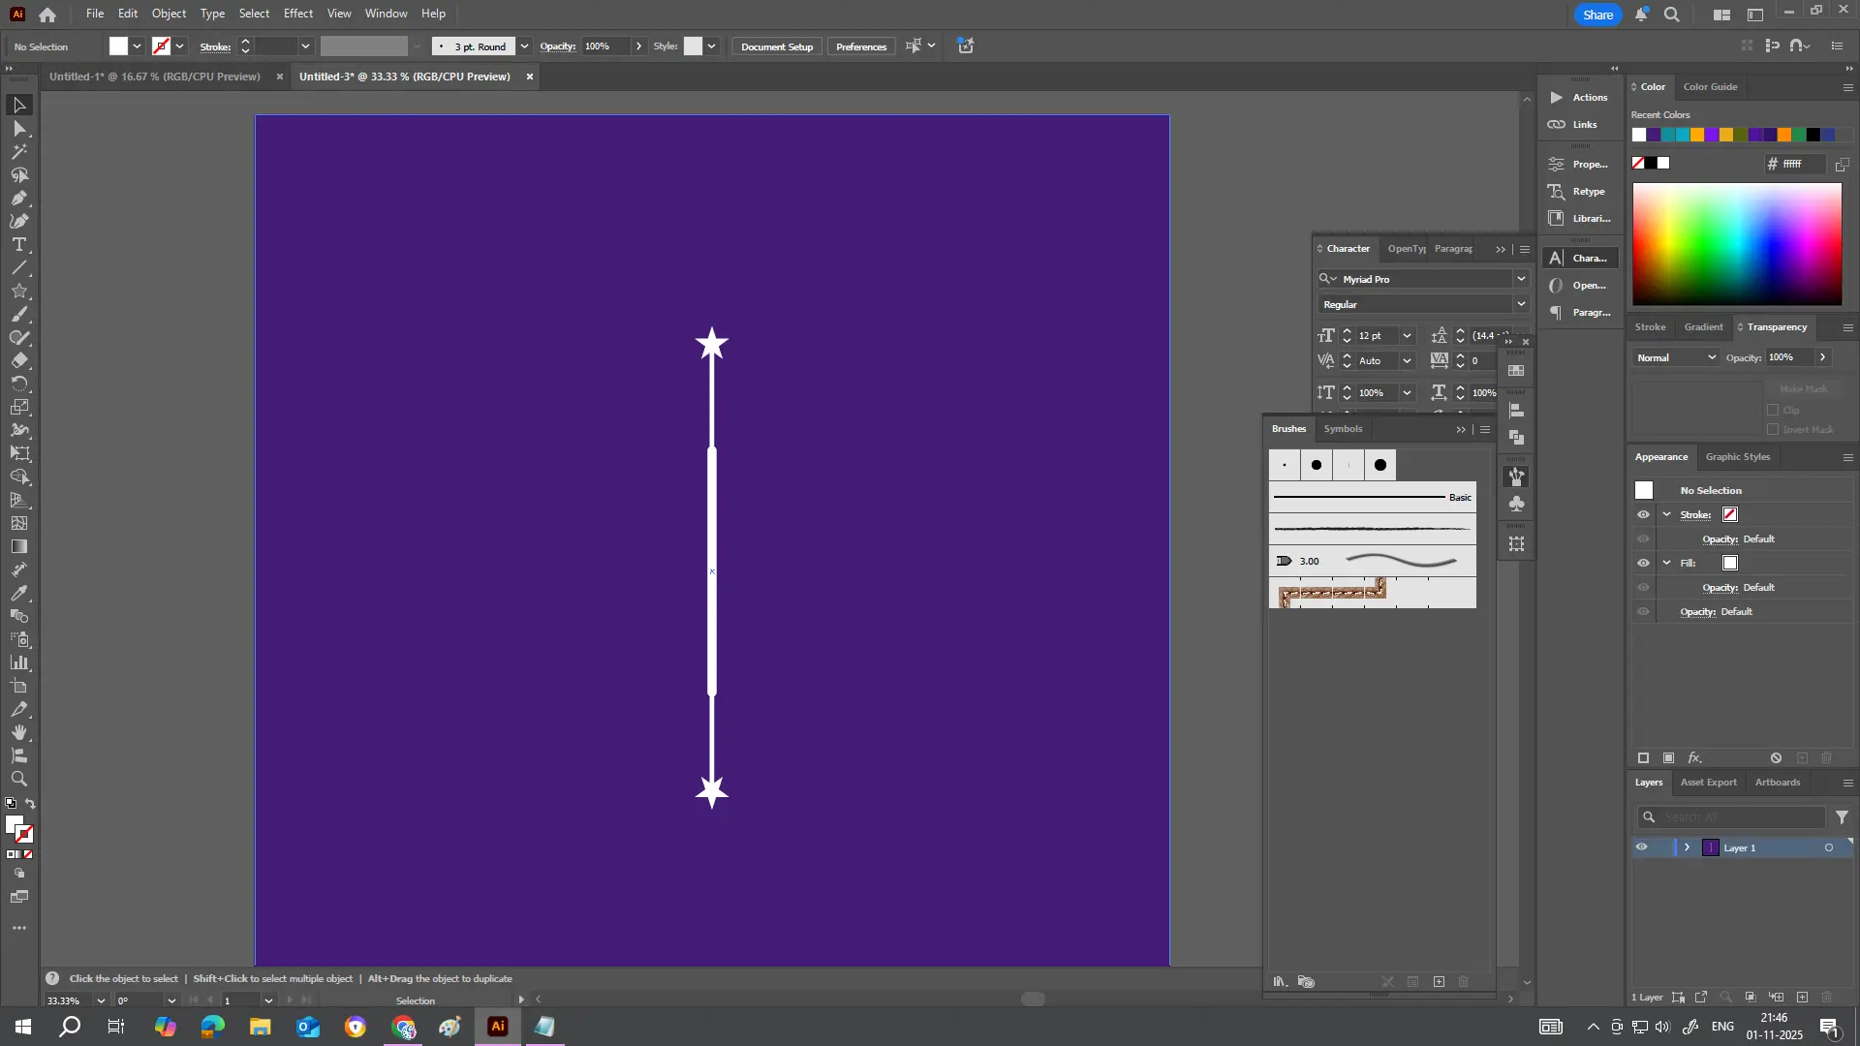
Task: Select the Charcoal brush in Brushes panel
Action: [1371, 529]
